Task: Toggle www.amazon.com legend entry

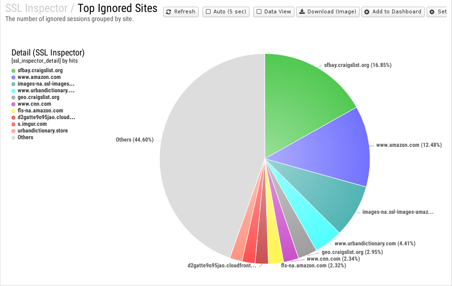Action: (x=39, y=77)
